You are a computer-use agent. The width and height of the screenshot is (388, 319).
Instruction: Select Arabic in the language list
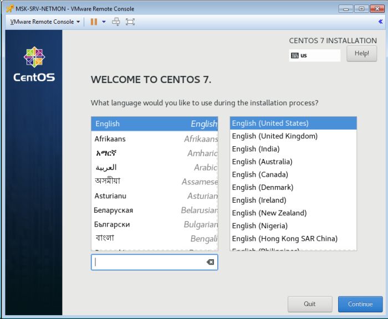tap(155, 167)
